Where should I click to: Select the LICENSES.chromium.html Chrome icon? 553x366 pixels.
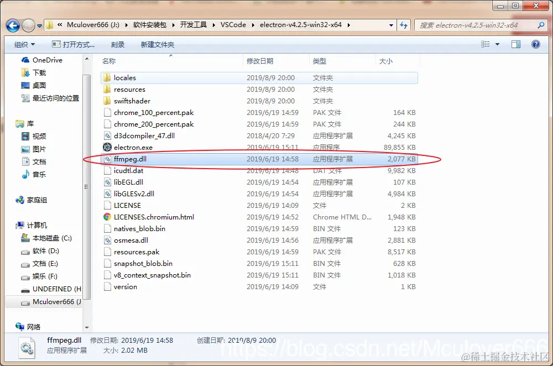coord(107,217)
